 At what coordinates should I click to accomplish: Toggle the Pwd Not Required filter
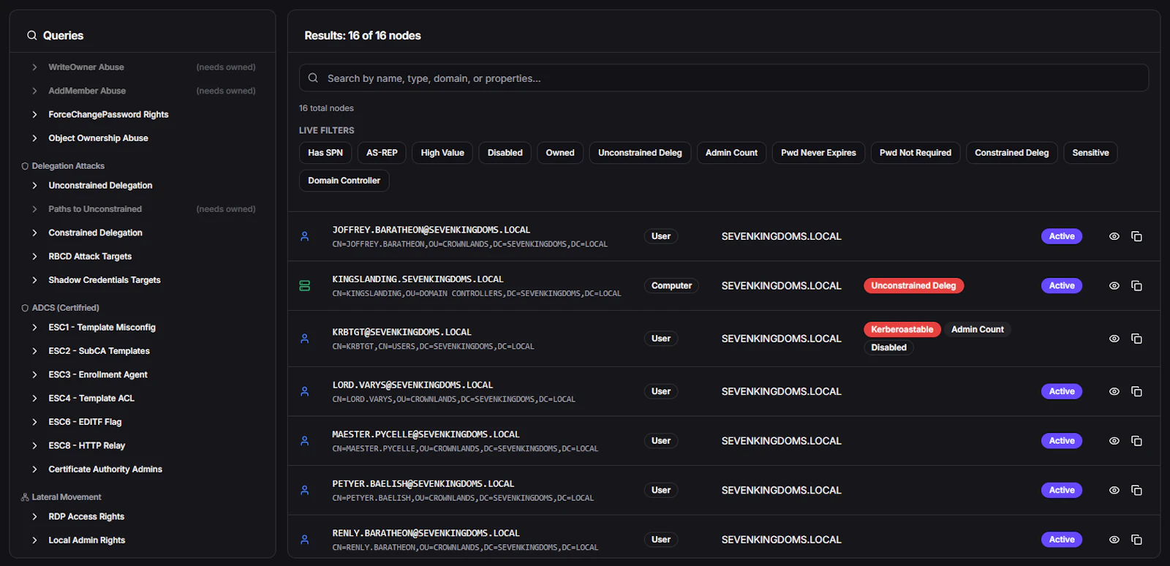pyautogui.click(x=916, y=153)
